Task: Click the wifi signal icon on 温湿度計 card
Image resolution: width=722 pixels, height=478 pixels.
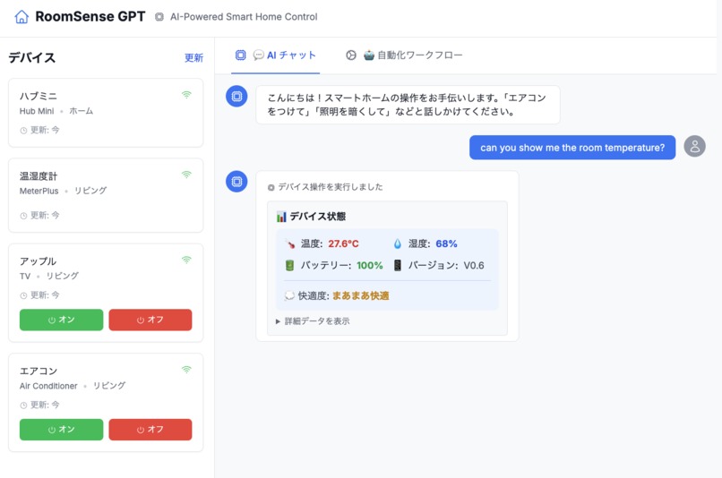Action: [x=186, y=175]
